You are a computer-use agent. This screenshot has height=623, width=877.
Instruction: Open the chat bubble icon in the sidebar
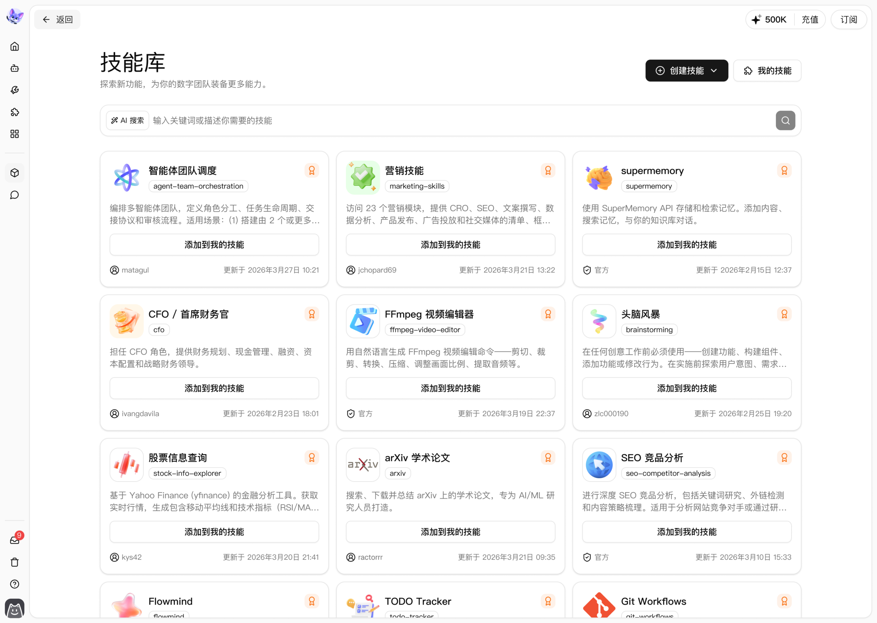pyautogui.click(x=15, y=195)
